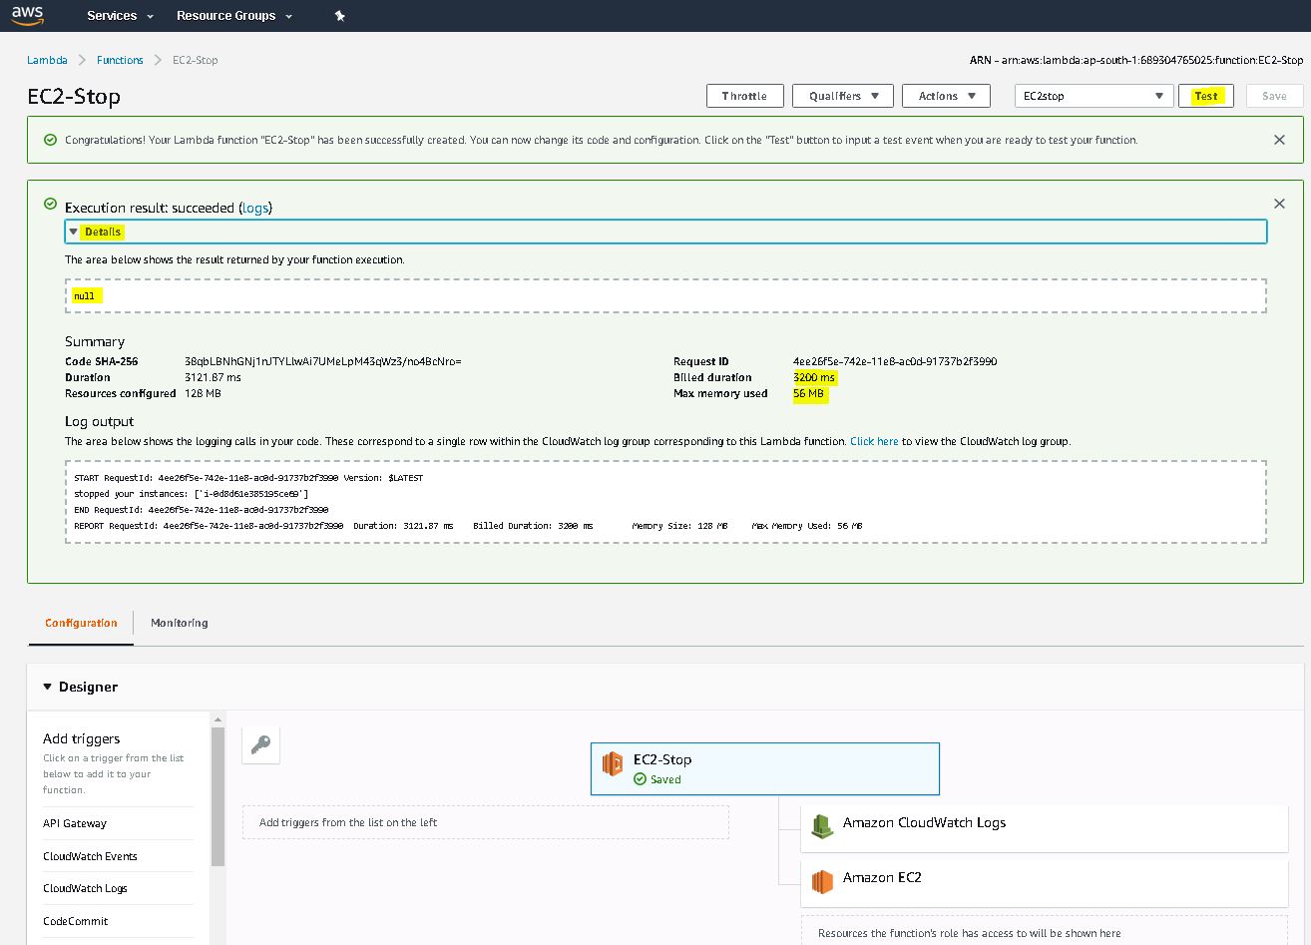Open the Services dropdown menu

point(120,16)
